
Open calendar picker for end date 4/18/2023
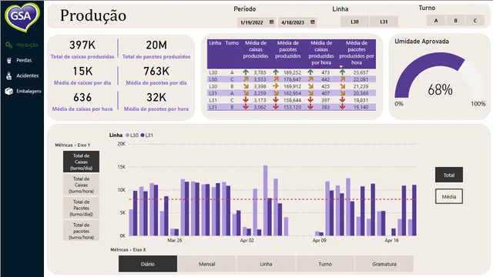[313, 22]
